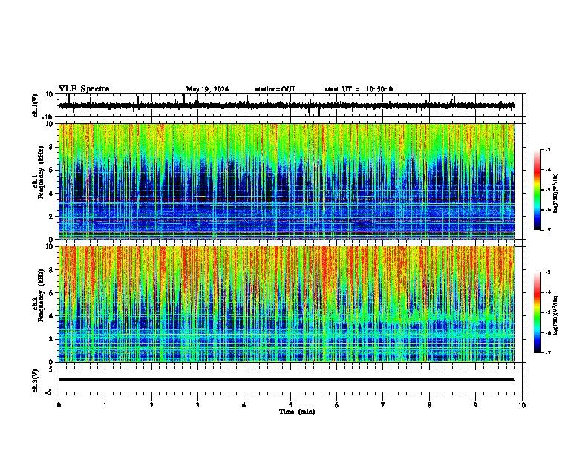The height and width of the screenshot is (454, 588).
Task: Click the "4" tick on the Time axis
Action: tap(244, 405)
